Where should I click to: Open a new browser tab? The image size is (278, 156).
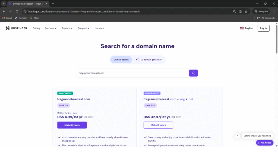(53, 4)
